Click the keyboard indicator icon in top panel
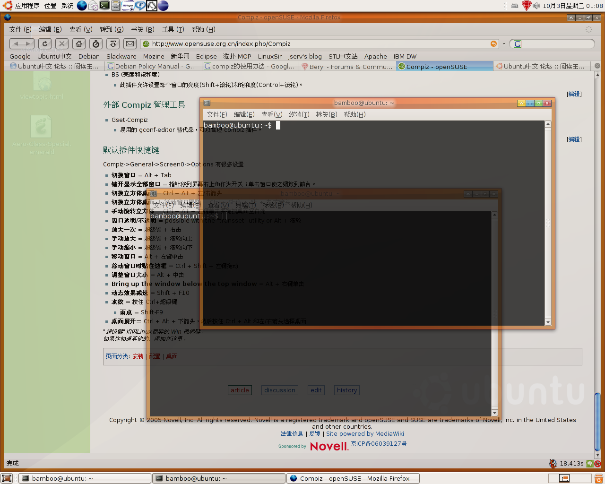This screenshot has width=605, height=484. click(515, 6)
